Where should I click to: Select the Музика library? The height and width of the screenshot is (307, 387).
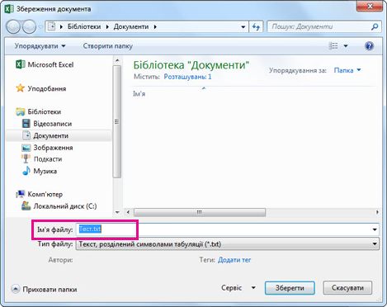point(45,171)
